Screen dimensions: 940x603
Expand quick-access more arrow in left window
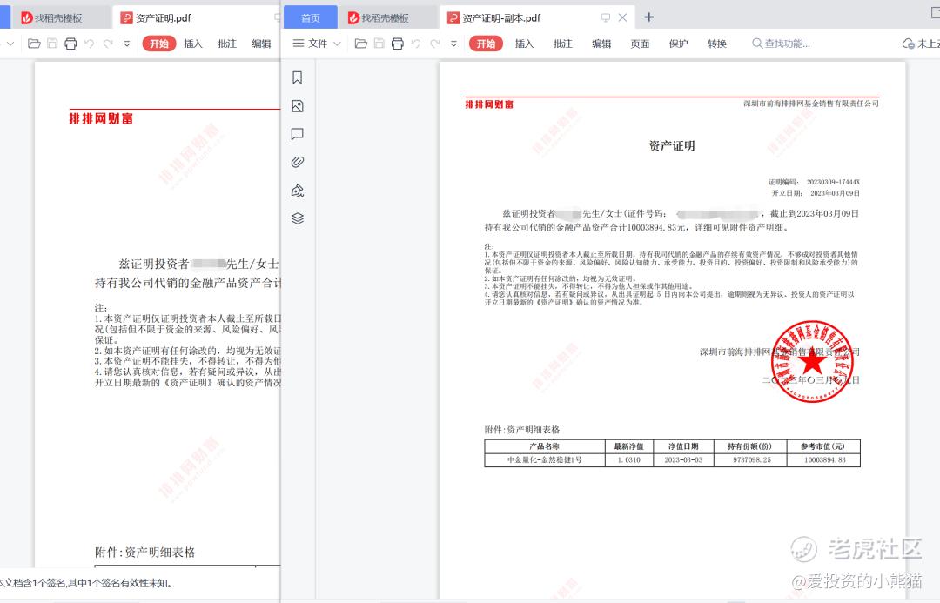coord(127,44)
